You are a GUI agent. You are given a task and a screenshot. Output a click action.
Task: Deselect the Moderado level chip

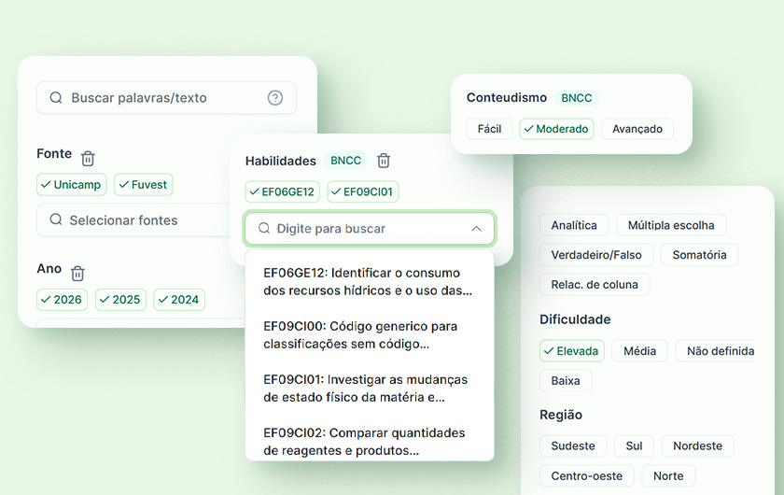pos(556,129)
